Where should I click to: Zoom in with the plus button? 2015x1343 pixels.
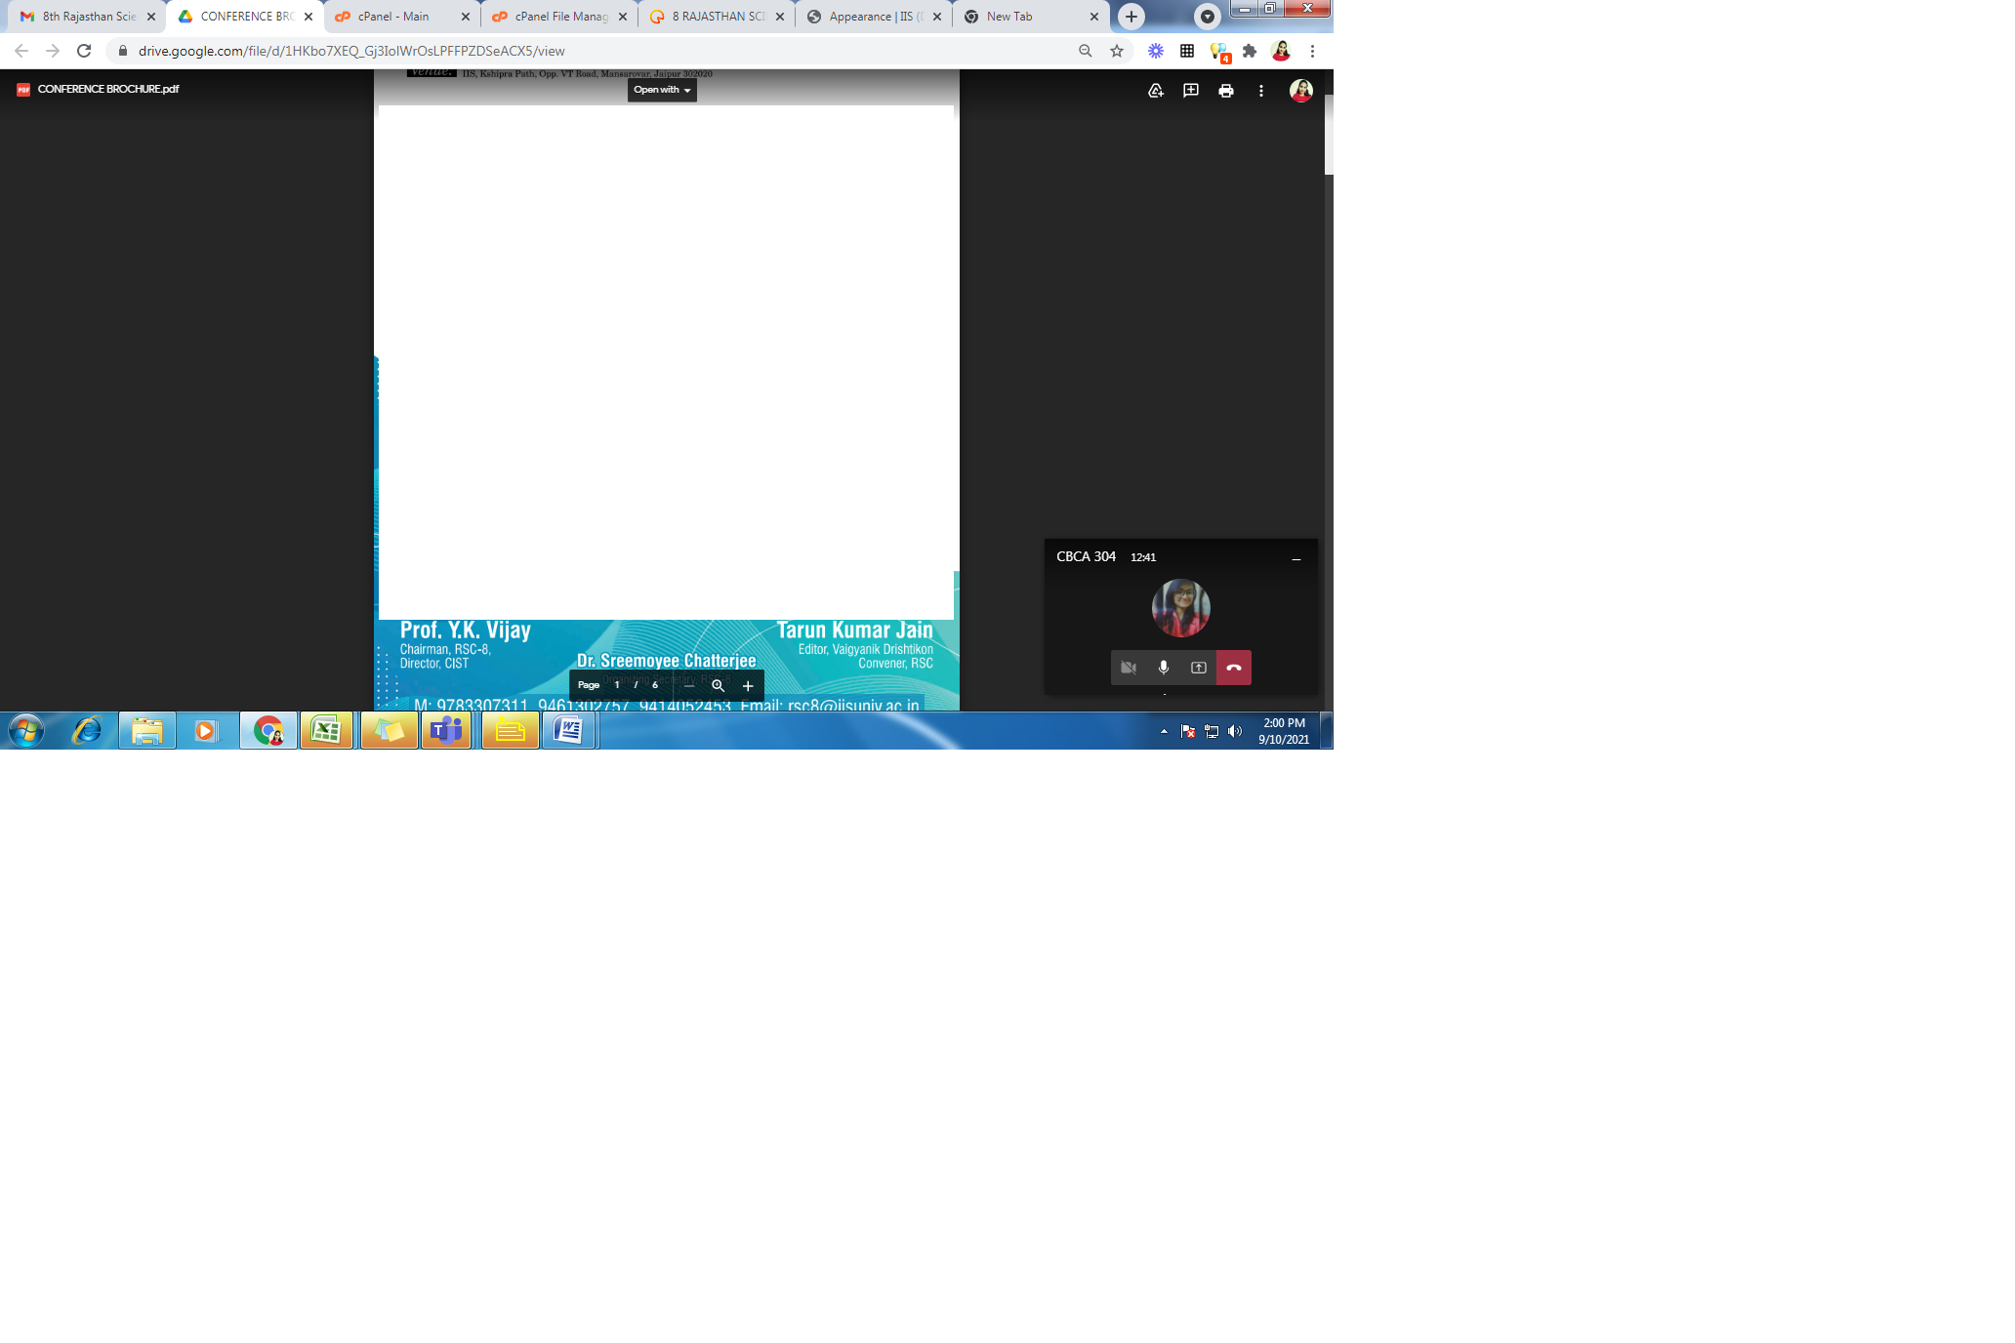coord(748,686)
